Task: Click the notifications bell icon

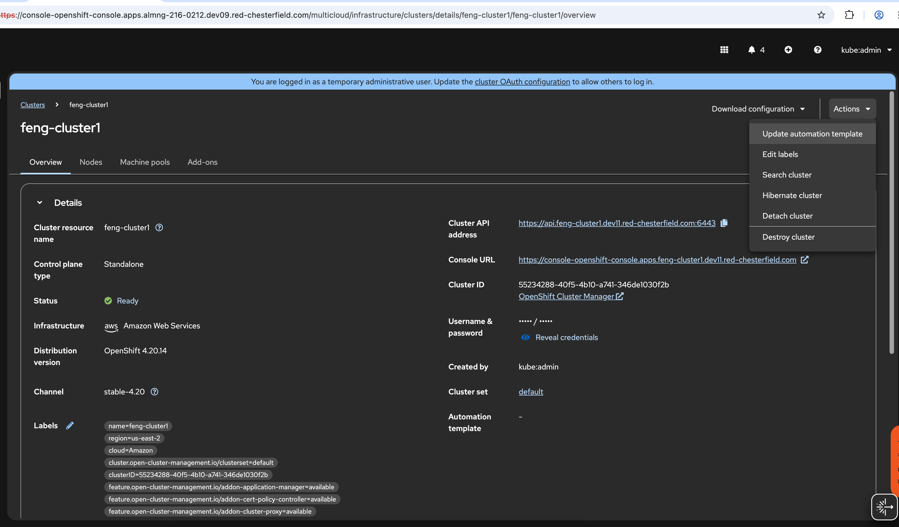Action: point(751,50)
